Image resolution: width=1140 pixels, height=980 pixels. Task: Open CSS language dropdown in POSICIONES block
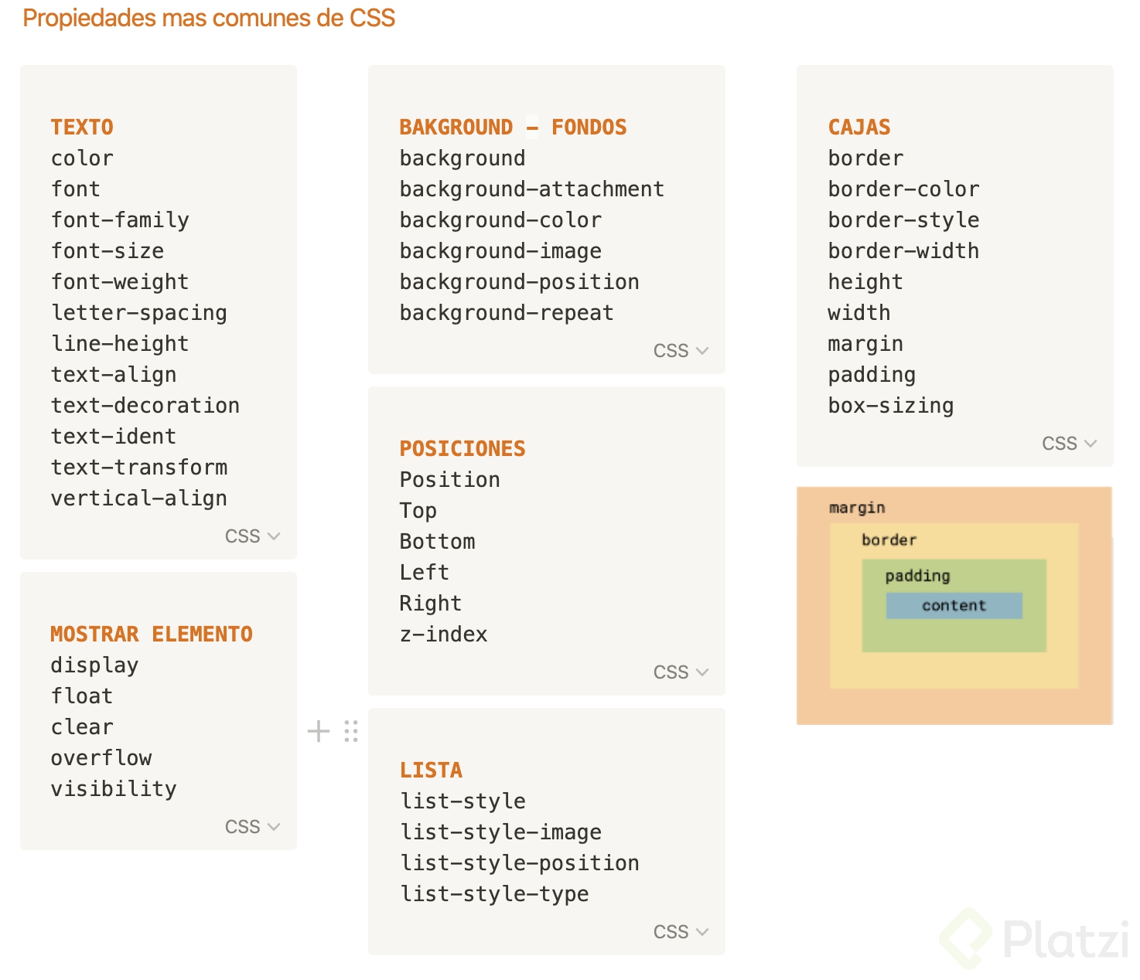[681, 672]
